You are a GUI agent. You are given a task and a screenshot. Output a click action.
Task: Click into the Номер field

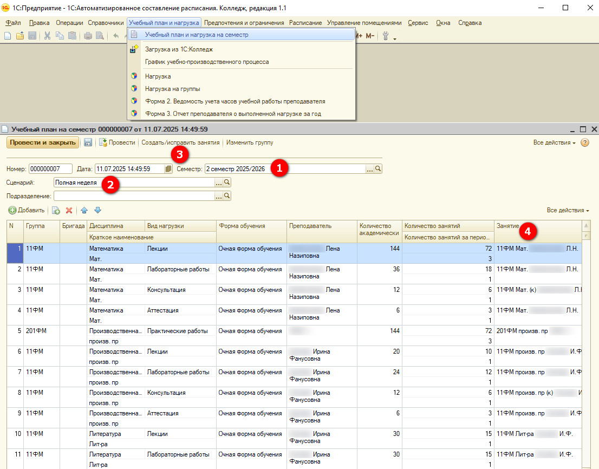pyautogui.click(x=50, y=169)
